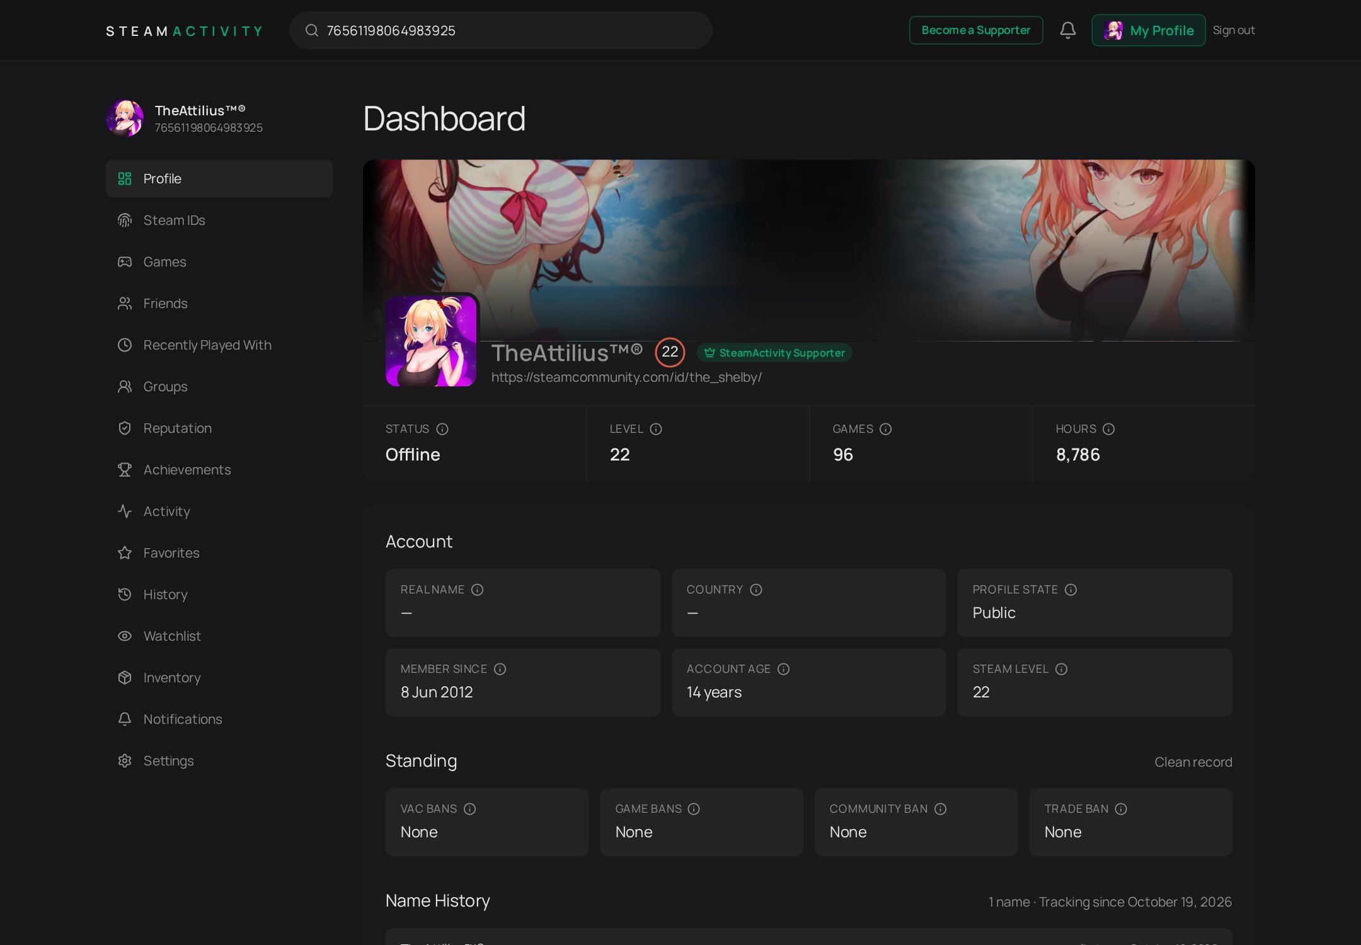Open the steamcommunity.com/id/the_shelby profile URL
The height and width of the screenshot is (945, 1361).
[626, 377]
